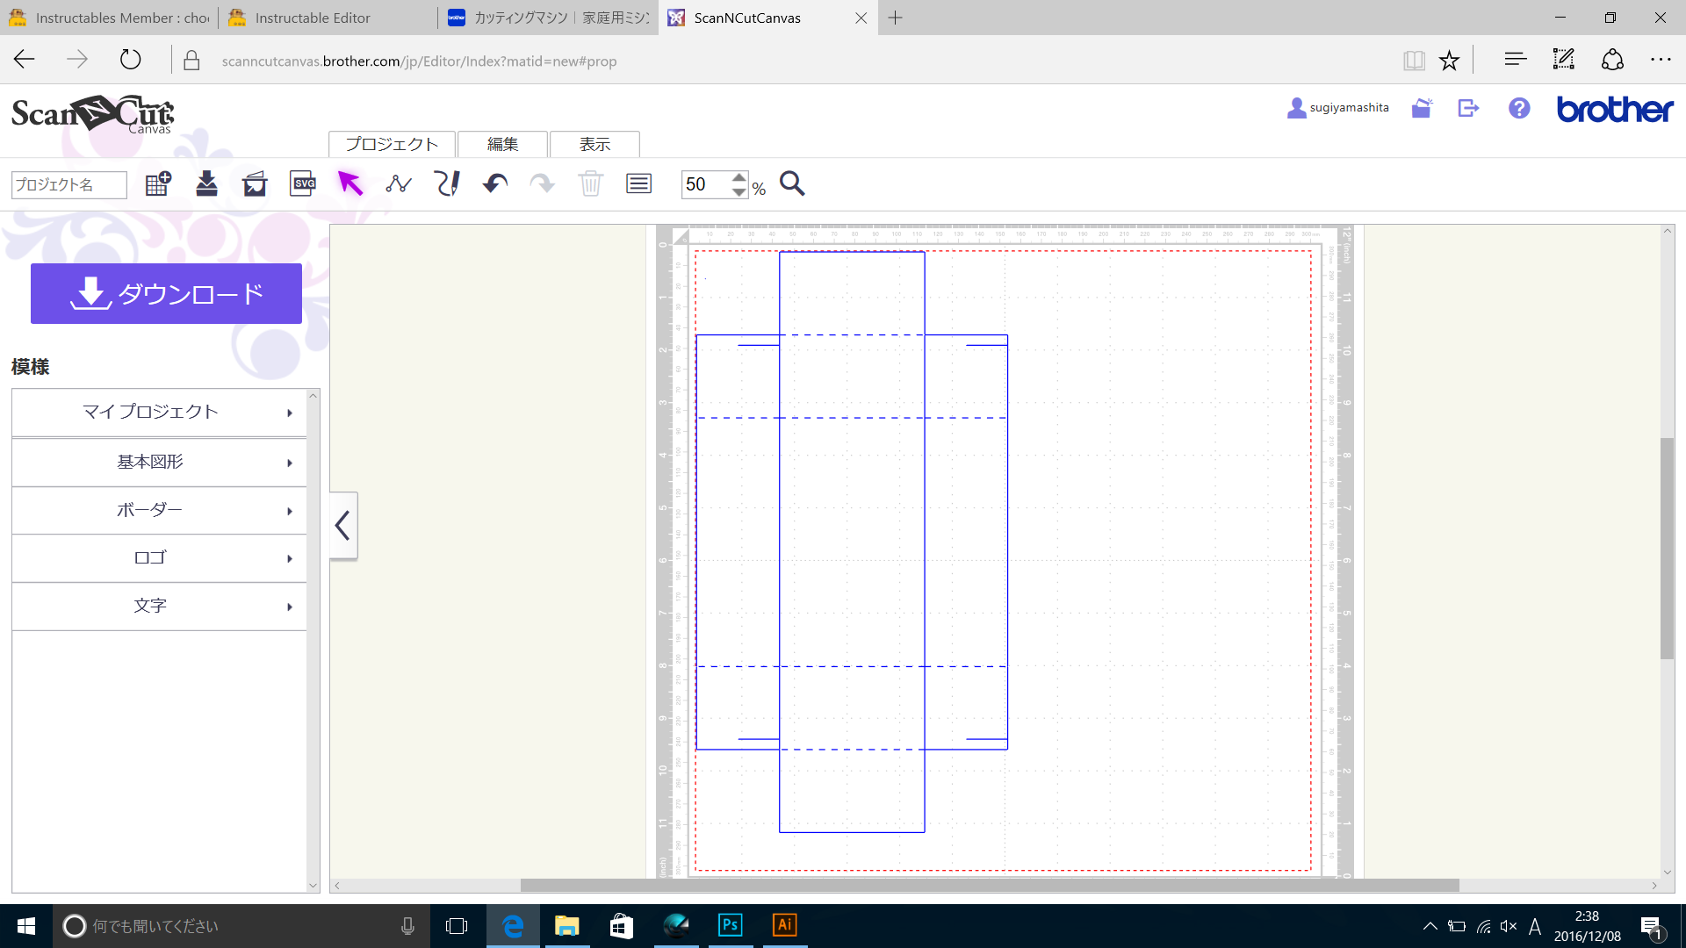The image size is (1686, 948).
Task: Open the search/magnifier tool
Action: click(792, 183)
